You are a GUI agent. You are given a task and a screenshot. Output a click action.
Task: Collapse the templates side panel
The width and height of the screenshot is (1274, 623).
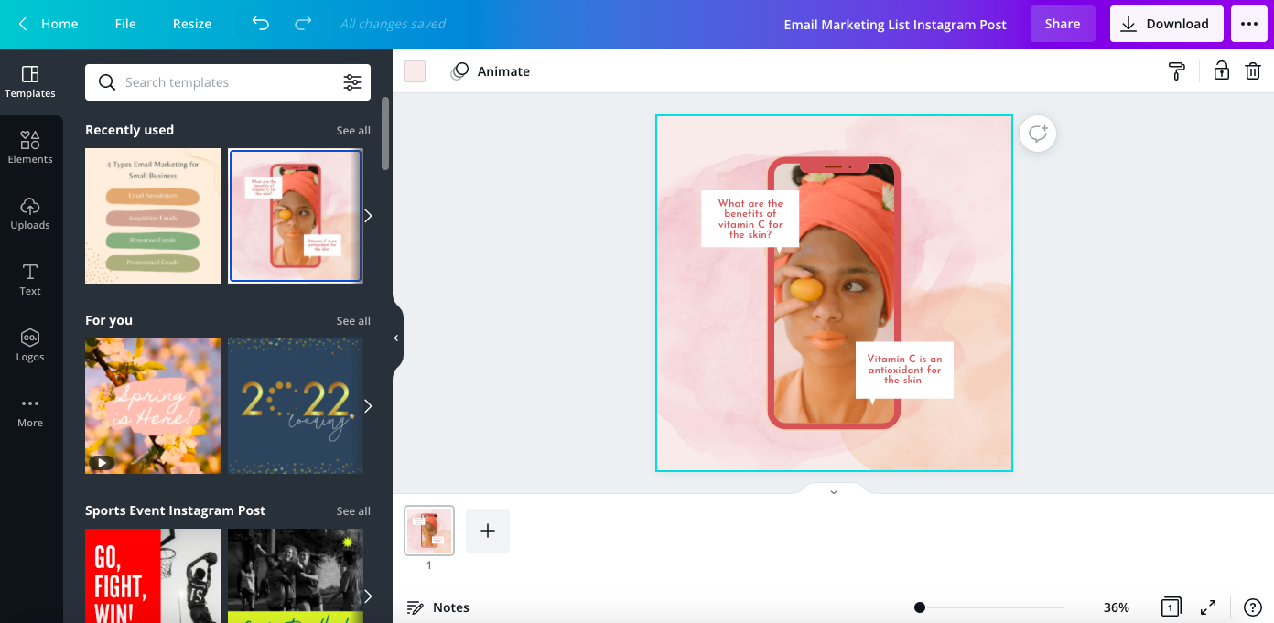coord(396,338)
